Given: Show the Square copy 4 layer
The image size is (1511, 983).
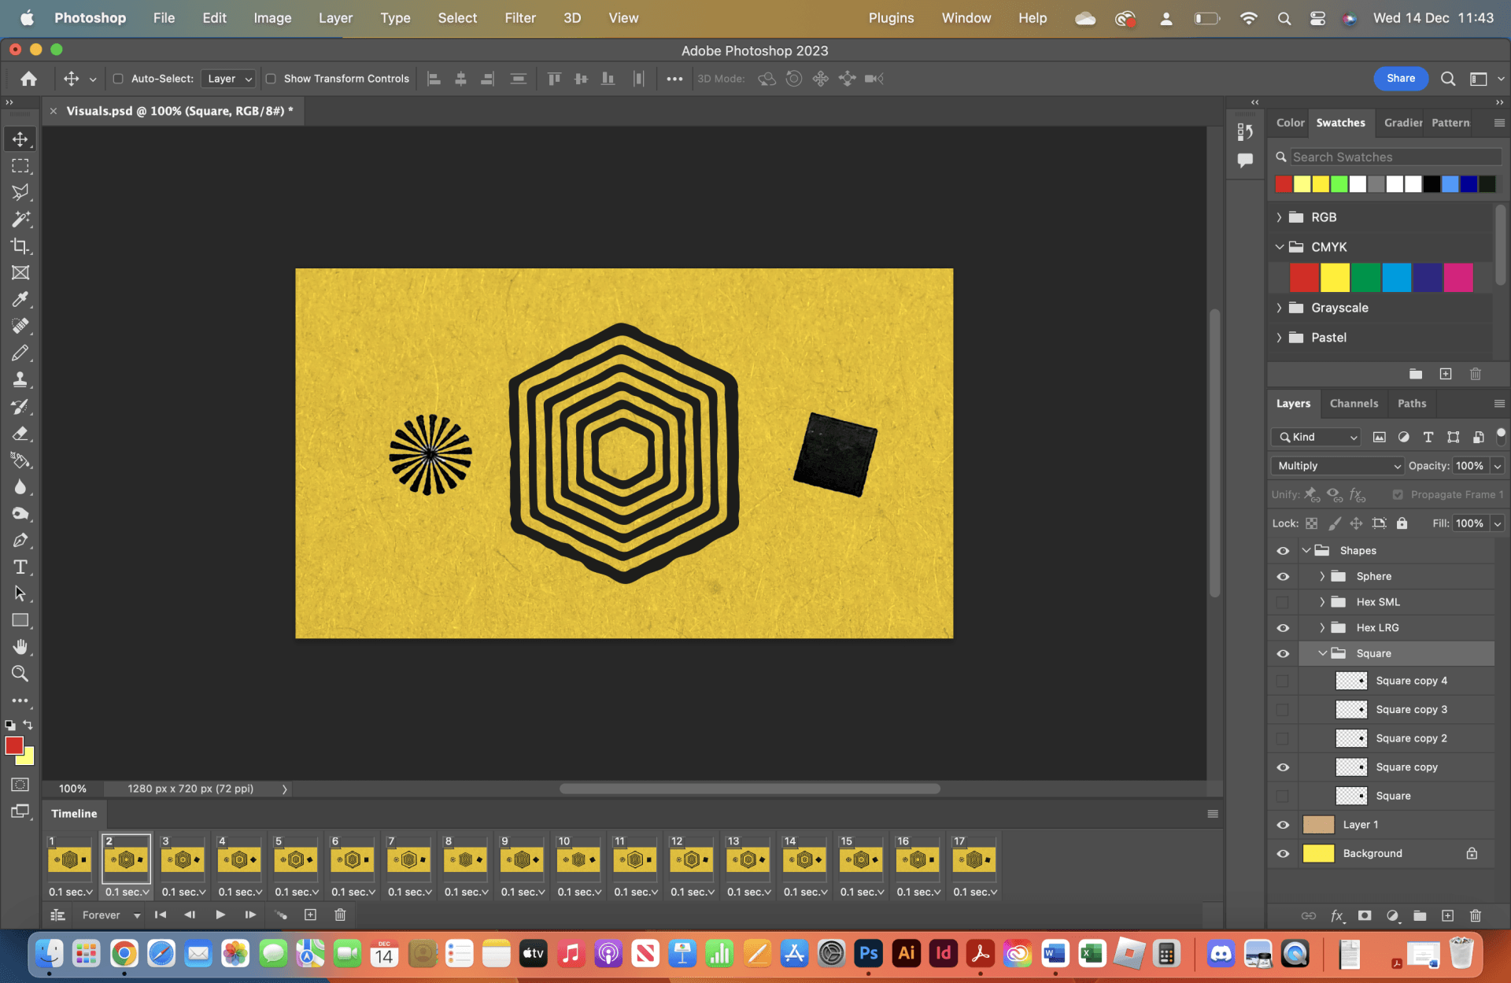Looking at the screenshot, I should [1283, 681].
